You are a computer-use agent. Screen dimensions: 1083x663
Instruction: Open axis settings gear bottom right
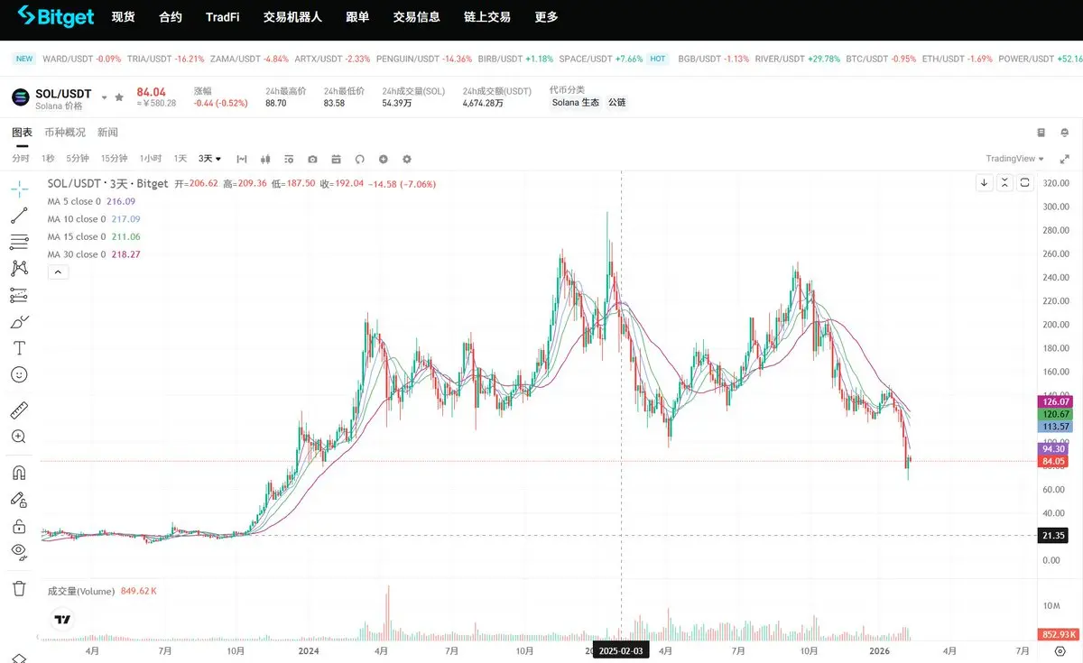pos(1060,651)
